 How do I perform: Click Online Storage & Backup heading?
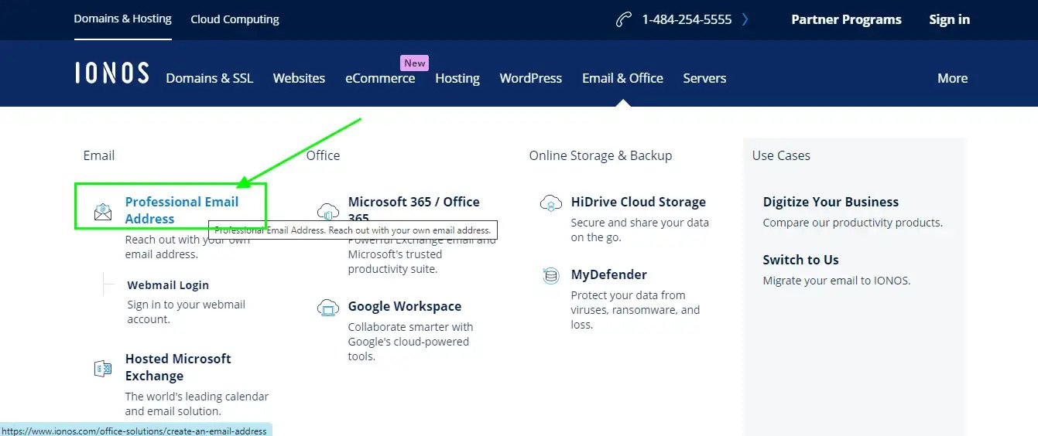[601, 155]
